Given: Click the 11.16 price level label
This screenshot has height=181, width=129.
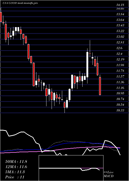Looking at the screenshot, I should coord(120,88).
